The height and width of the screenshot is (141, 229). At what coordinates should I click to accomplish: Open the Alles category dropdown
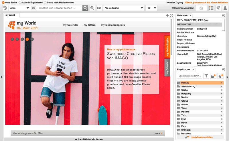(19, 8)
